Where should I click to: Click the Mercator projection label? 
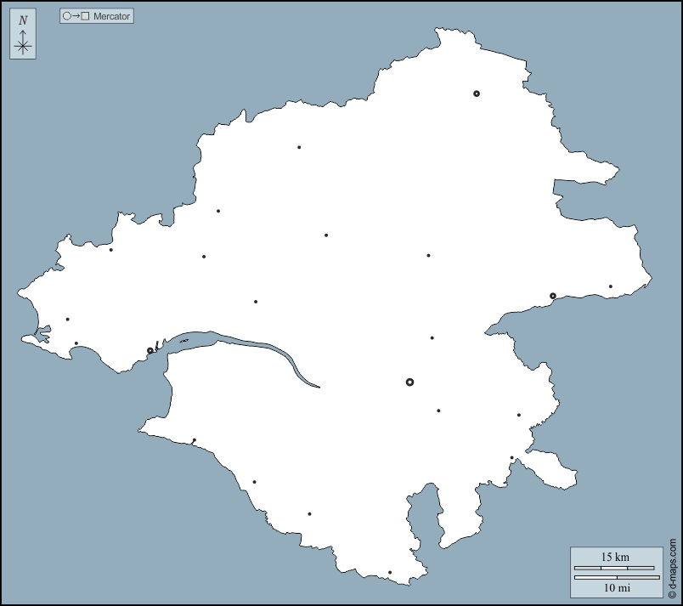tap(111, 16)
